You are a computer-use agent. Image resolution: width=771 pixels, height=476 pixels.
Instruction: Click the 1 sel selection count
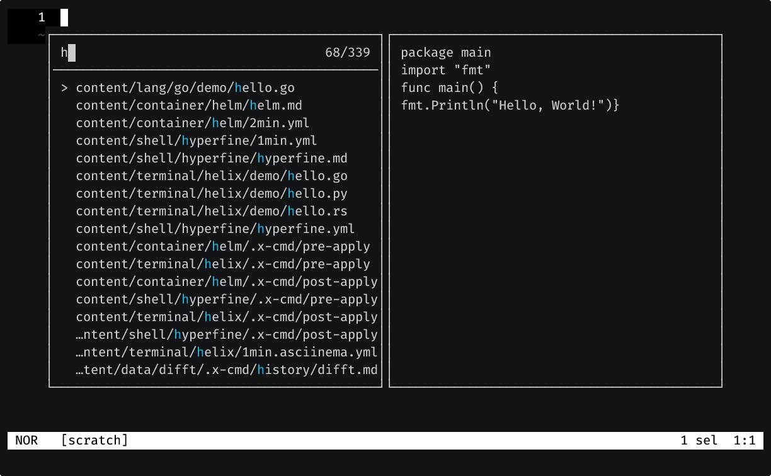[699, 440]
